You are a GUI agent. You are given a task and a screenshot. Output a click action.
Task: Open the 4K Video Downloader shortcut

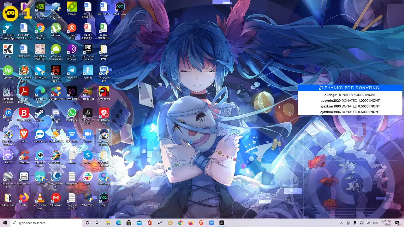[x=56, y=53]
